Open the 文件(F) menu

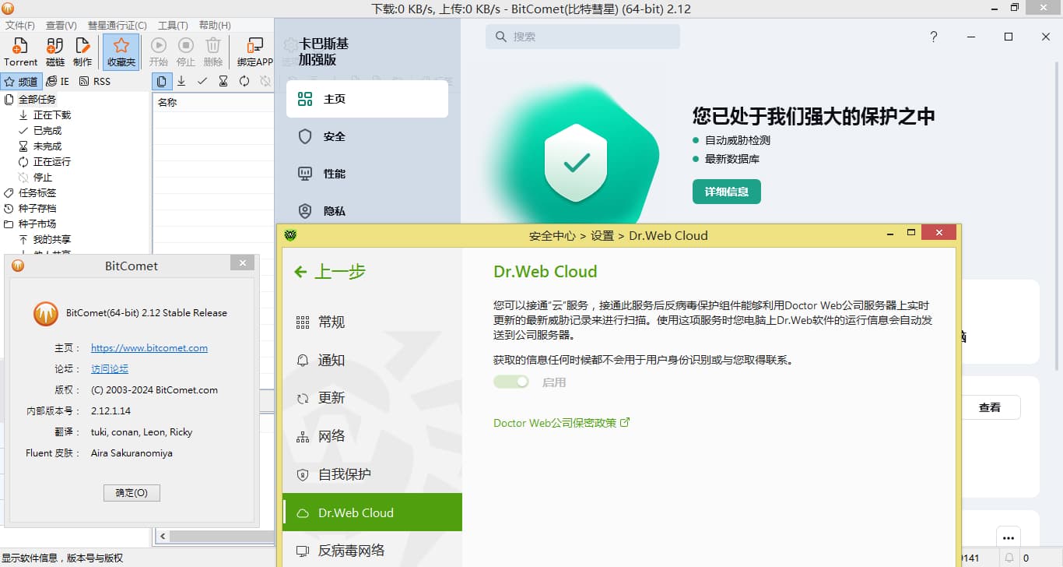(20, 26)
